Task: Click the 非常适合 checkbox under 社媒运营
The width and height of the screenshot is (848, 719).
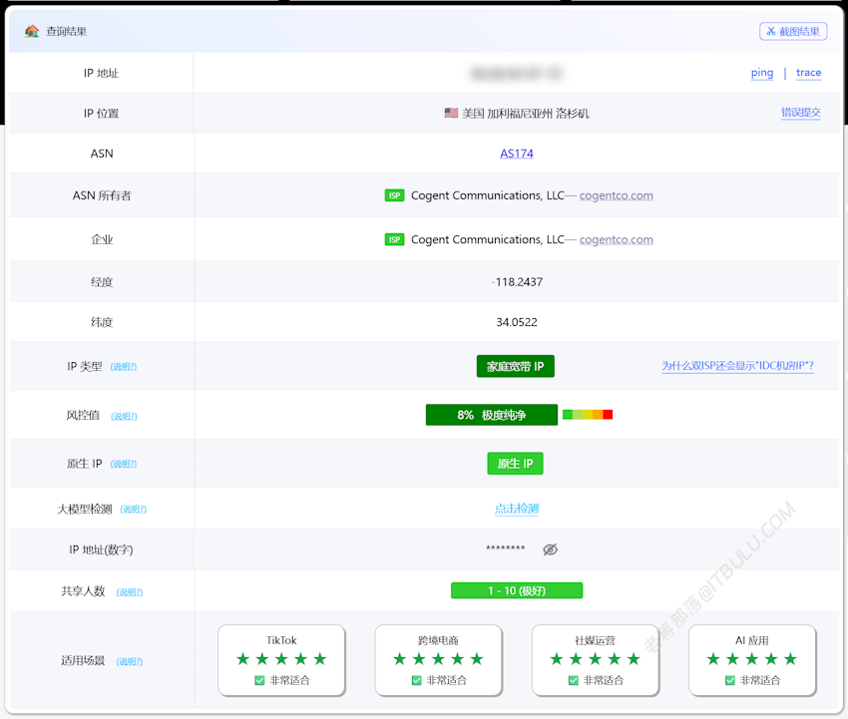Action: 574,680
